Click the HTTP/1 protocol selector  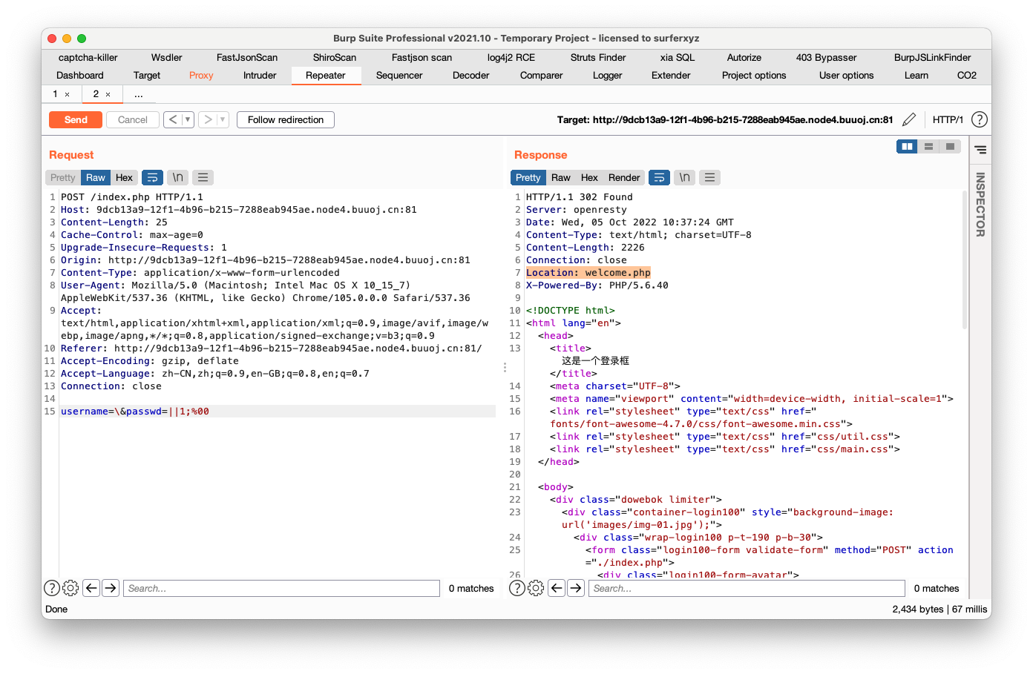pos(948,119)
